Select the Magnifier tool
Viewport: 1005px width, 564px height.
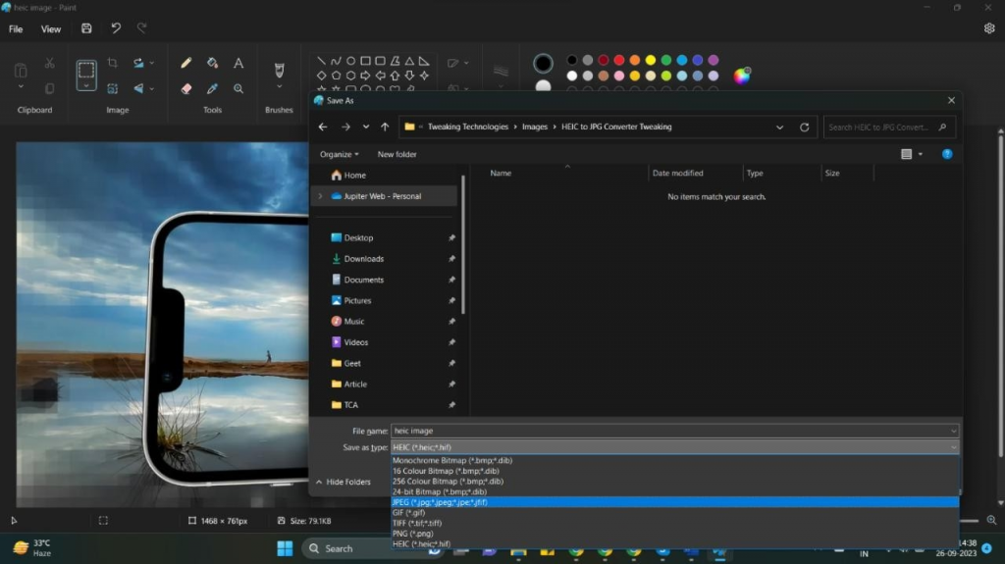[238, 88]
